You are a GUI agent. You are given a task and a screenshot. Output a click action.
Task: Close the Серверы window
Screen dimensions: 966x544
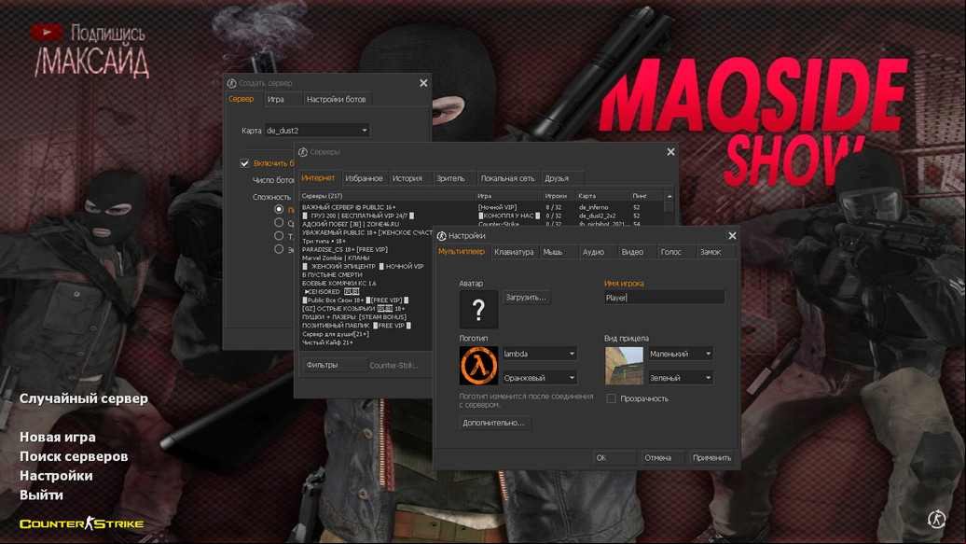[x=670, y=152]
